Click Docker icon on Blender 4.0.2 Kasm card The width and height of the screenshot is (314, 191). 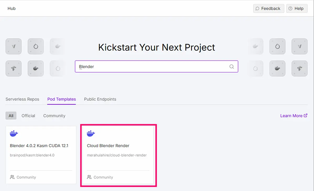(14, 133)
